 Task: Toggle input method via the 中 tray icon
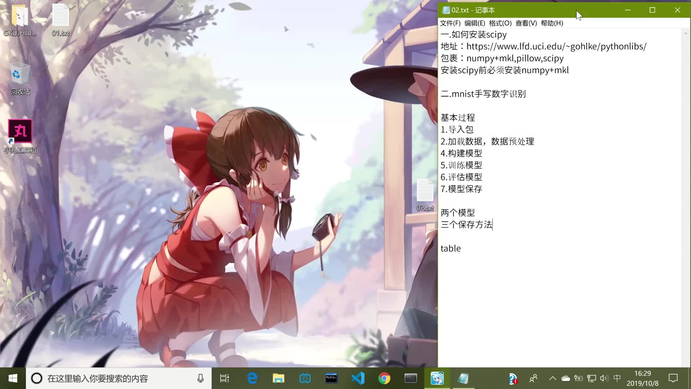617,379
